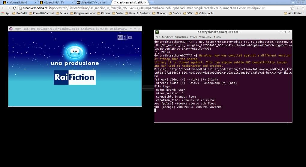Click the browser forward arrow

9,8
